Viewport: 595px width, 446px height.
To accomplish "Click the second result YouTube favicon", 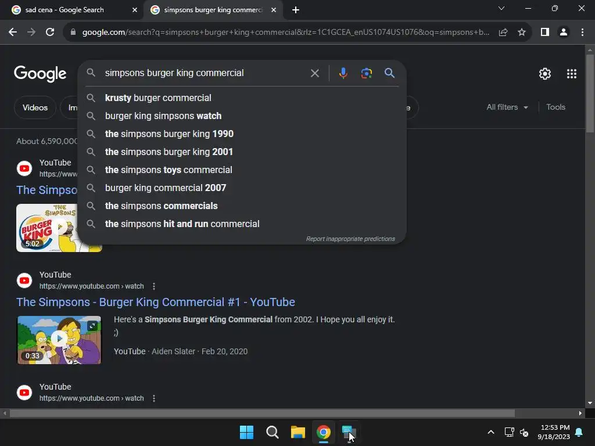I will tap(24, 280).
